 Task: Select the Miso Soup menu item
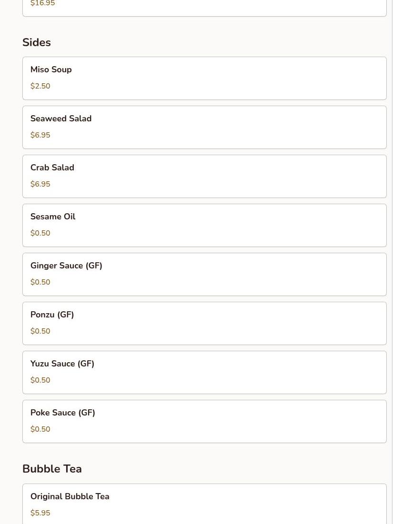pyautogui.click(x=204, y=78)
